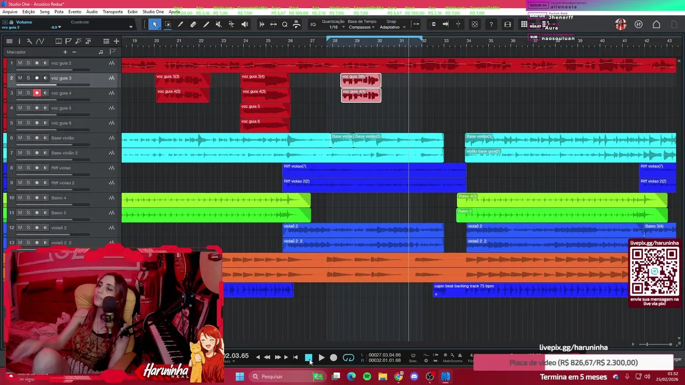
Task: Open the Evento menu
Action: 75,12
